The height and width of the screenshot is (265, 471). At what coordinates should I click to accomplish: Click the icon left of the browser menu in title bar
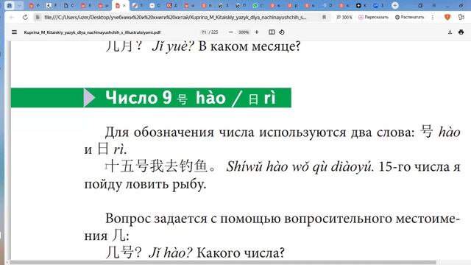420,5
